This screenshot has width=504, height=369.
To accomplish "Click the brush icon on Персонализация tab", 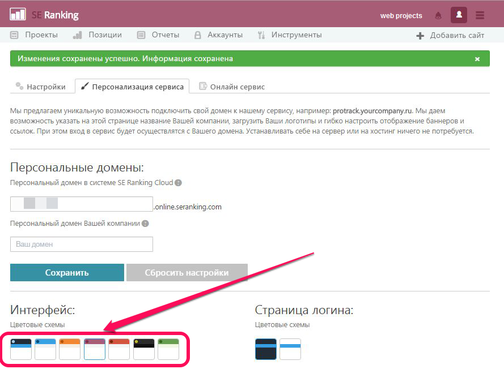I will [x=84, y=85].
